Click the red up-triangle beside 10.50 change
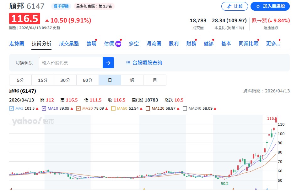The image size is (297, 193). coord(47,20)
